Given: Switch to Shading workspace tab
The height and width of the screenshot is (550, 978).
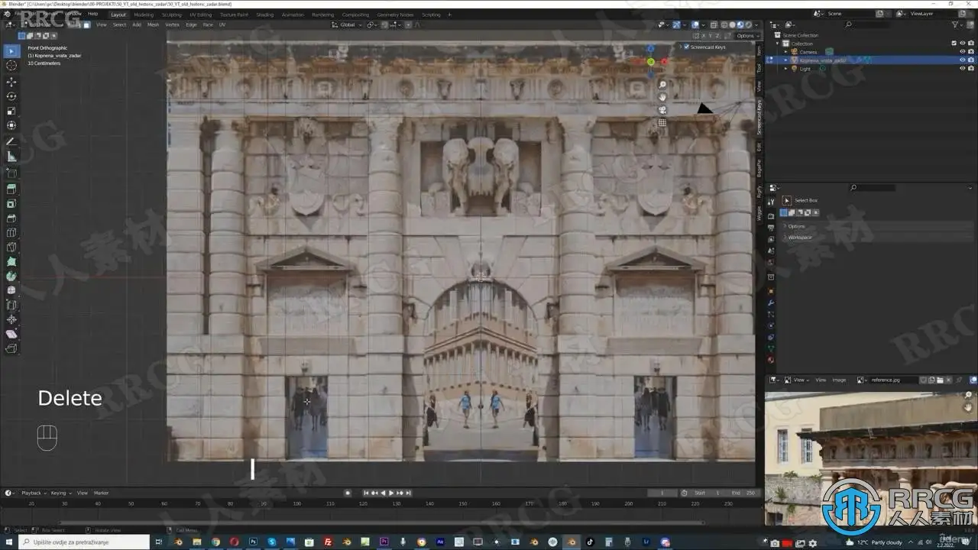Looking at the screenshot, I should (x=264, y=15).
